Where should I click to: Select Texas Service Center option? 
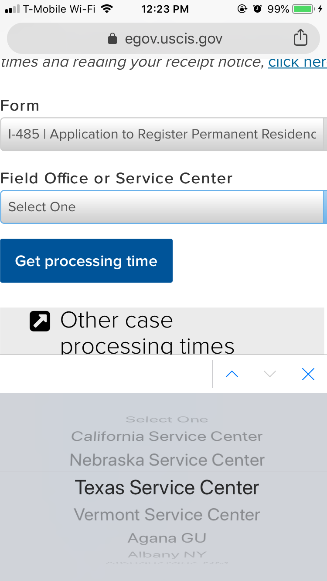(x=167, y=487)
